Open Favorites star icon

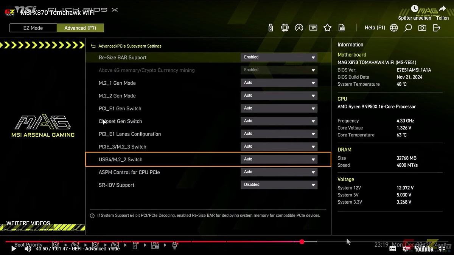click(328, 28)
